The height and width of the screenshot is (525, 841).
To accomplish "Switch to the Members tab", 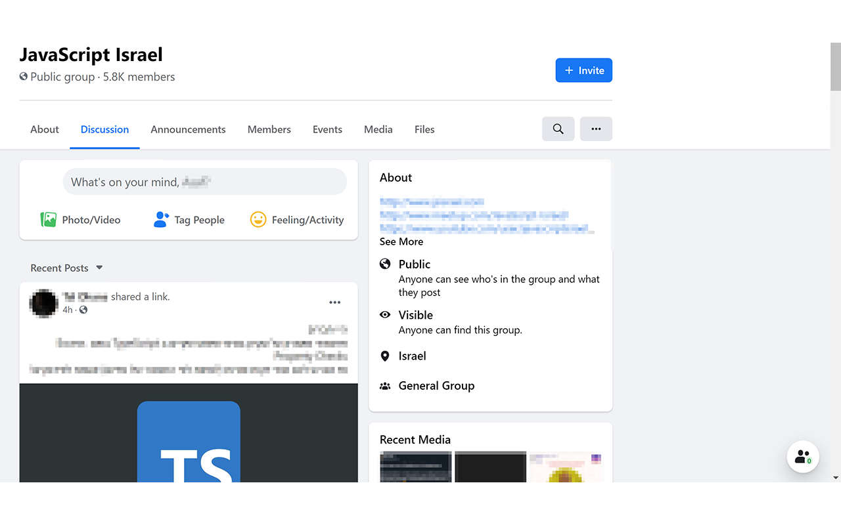I will tap(269, 129).
